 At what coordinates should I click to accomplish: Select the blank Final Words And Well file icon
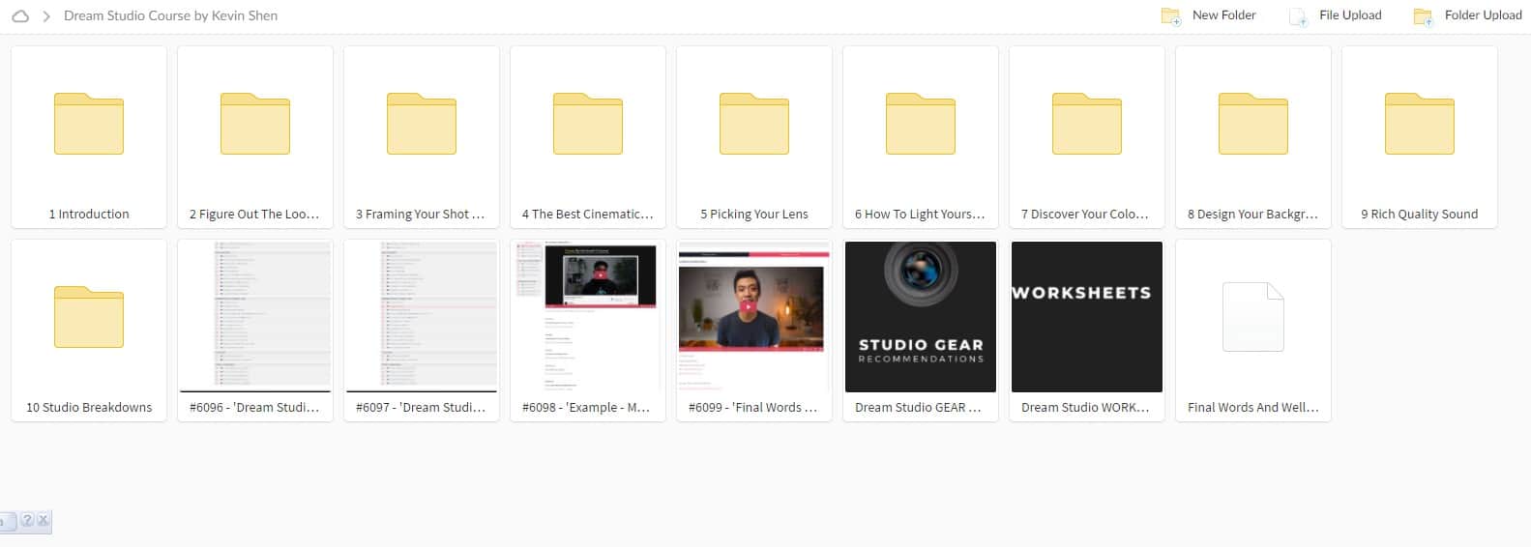[1253, 317]
